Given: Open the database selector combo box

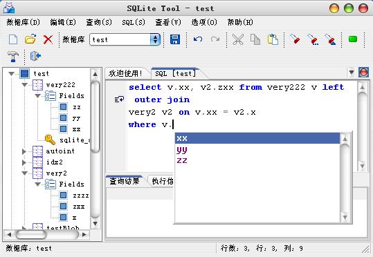Looking at the screenshot, I should coord(125,39).
